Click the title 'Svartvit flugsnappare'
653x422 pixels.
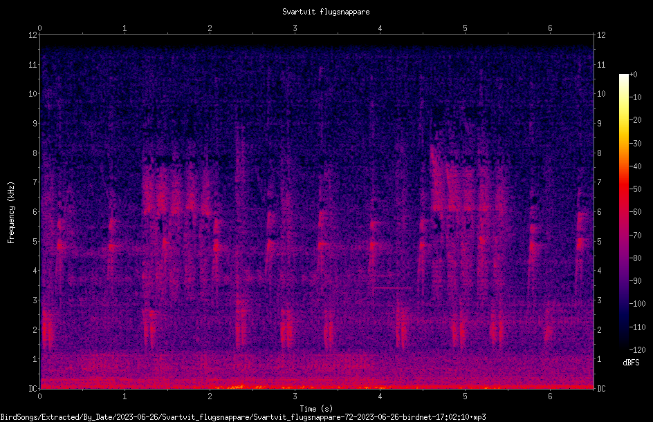coord(326,12)
